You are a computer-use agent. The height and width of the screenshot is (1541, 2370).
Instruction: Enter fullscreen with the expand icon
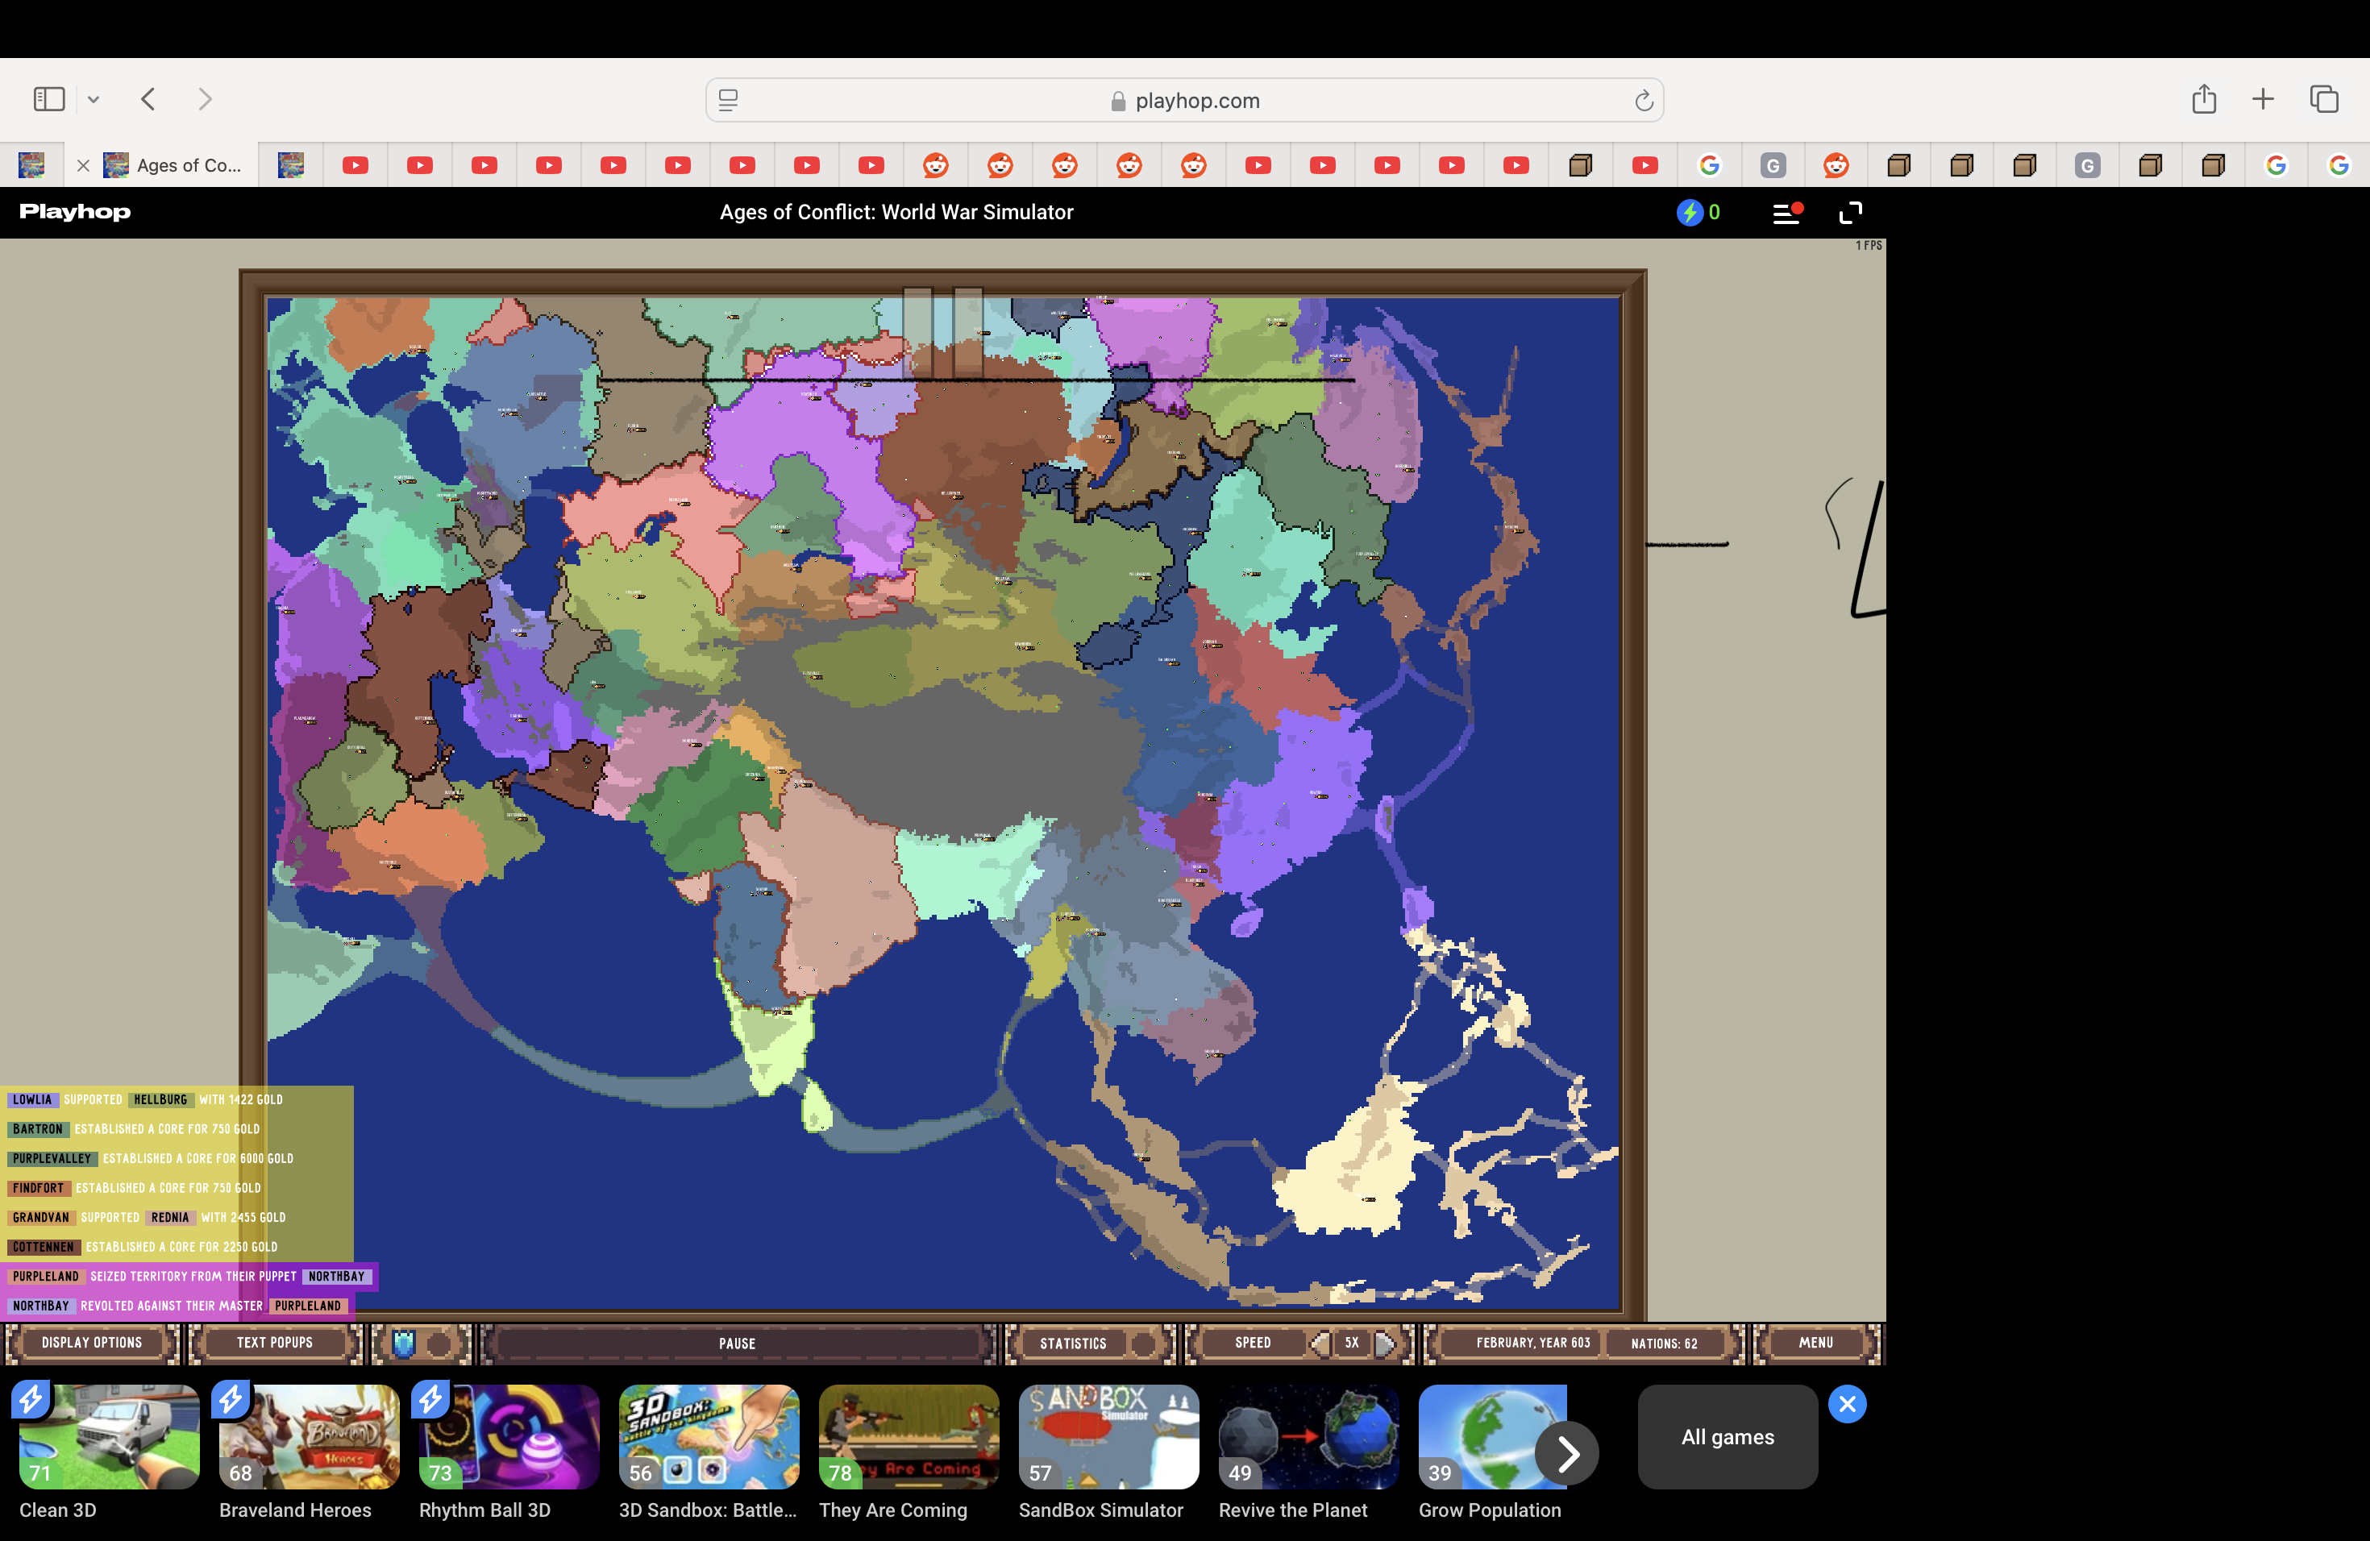pyautogui.click(x=1850, y=212)
